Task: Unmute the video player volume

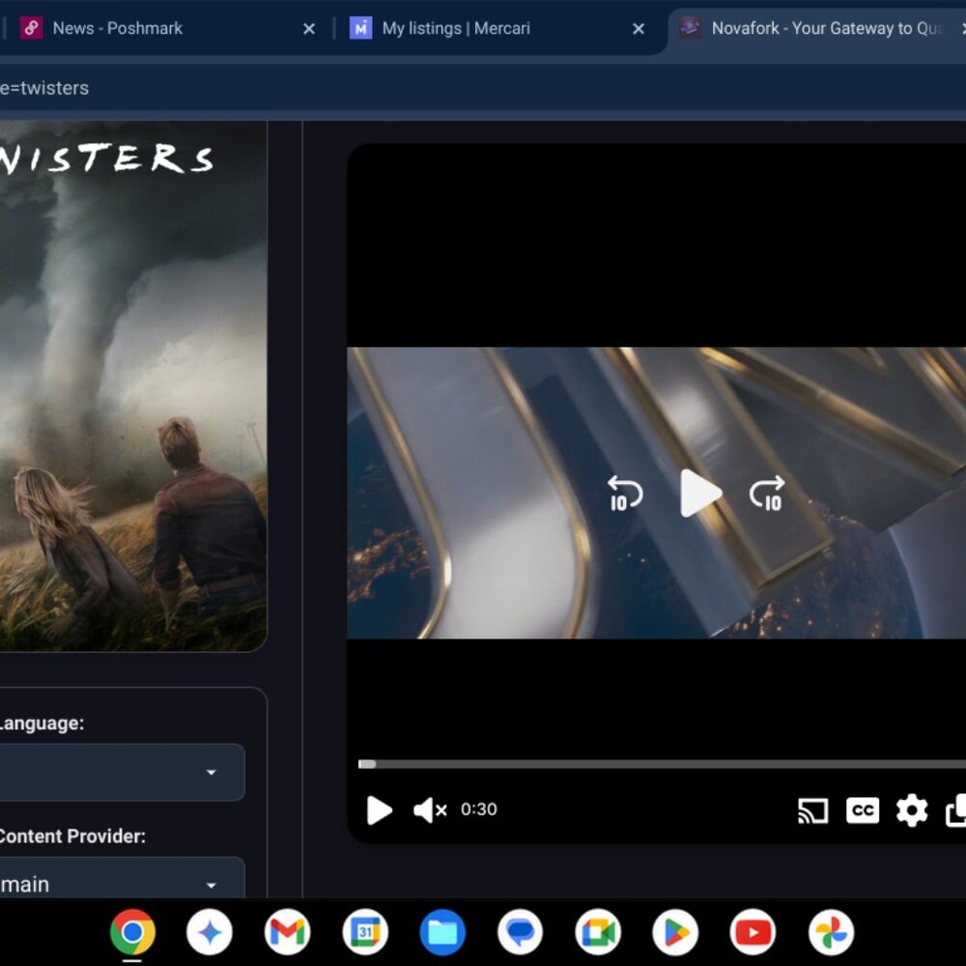Action: pyautogui.click(x=429, y=810)
